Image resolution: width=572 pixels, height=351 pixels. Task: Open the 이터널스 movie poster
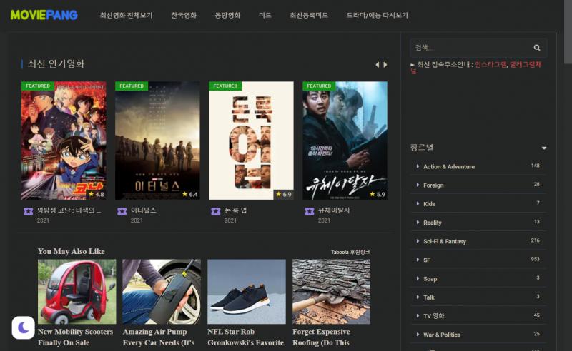157,141
